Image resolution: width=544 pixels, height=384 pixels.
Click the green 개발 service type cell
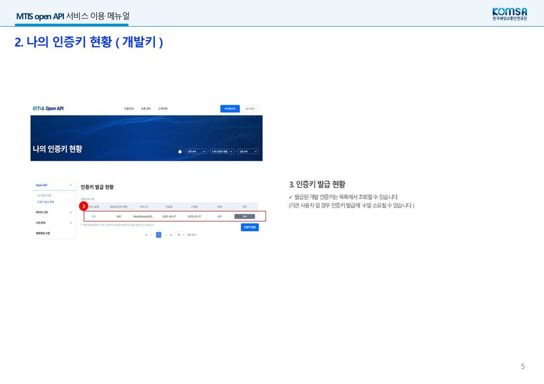tap(93, 216)
